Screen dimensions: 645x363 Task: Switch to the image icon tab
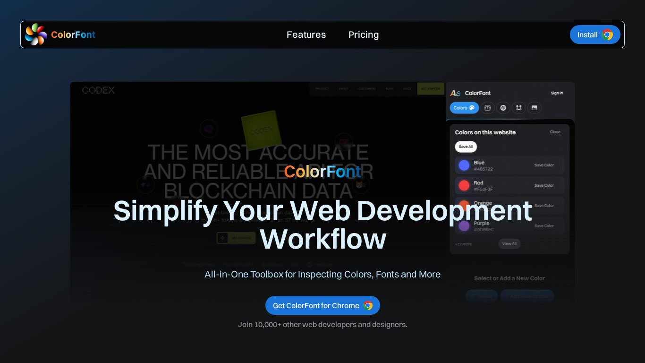(x=534, y=108)
